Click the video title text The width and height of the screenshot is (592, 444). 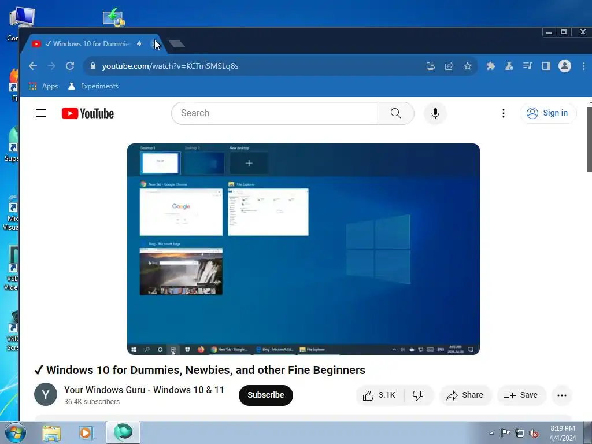pyautogui.click(x=199, y=370)
